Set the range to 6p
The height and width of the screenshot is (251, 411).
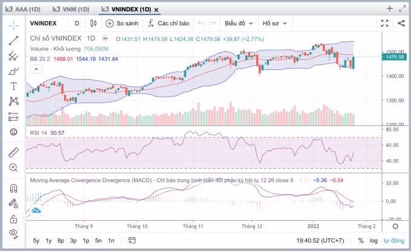61,241
